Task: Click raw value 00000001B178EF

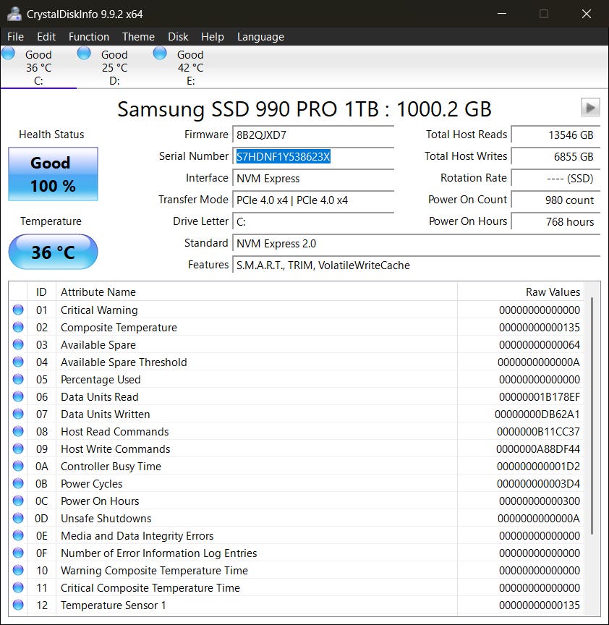Action: (x=540, y=396)
